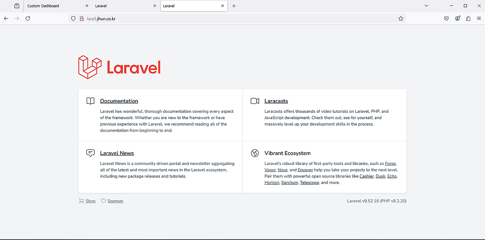Go back using the back arrow
The height and width of the screenshot is (240, 485).
[6, 18]
